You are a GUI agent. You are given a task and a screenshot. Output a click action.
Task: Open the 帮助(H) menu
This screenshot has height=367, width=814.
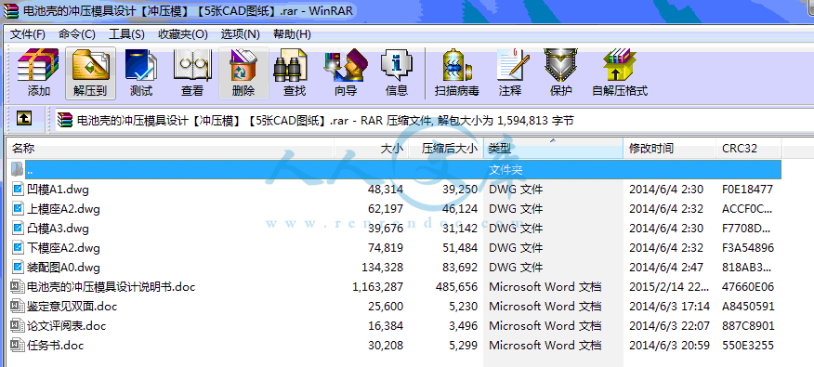point(292,34)
